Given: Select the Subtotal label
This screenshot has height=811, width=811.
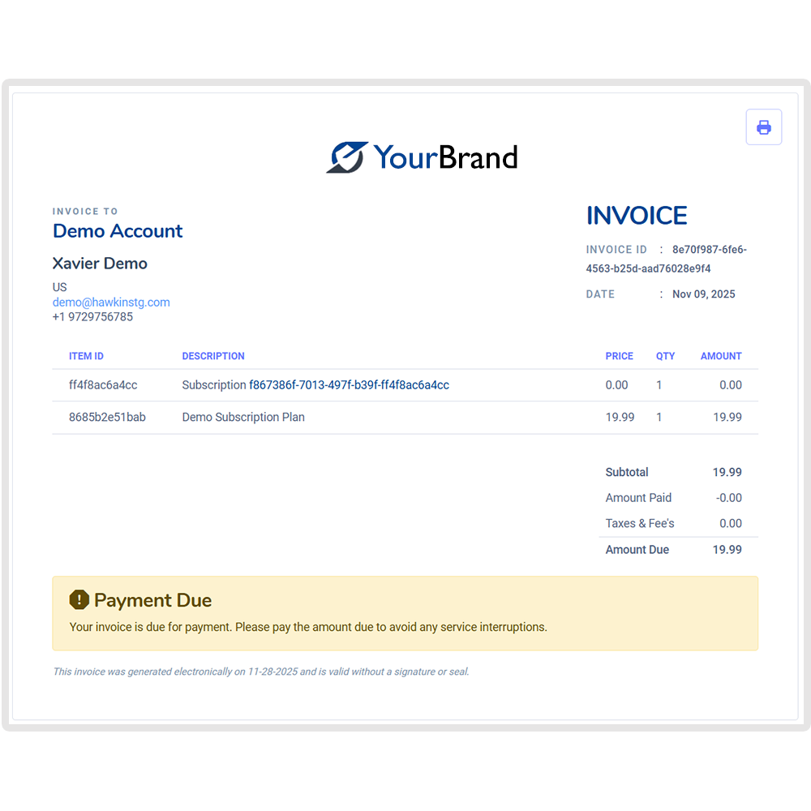Looking at the screenshot, I should [626, 472].
